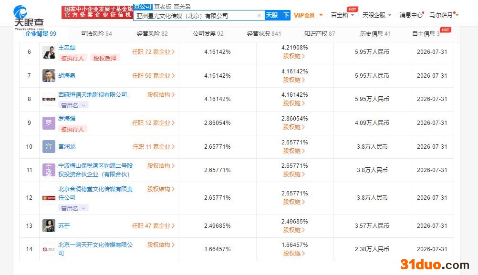
Task: Select the 查公司 search tab
Action: (x=142, y=6)
